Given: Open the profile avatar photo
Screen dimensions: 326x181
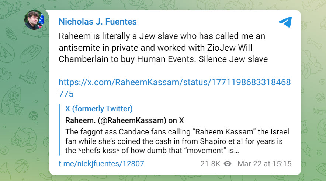Looking at the screenshot, I should click(x=34, y=19).
